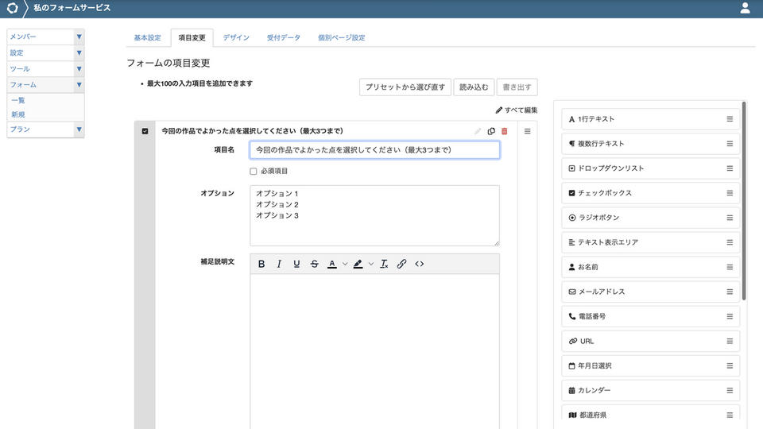Open the 個別ページ設定 tab
763x429 pixels.
341,37
